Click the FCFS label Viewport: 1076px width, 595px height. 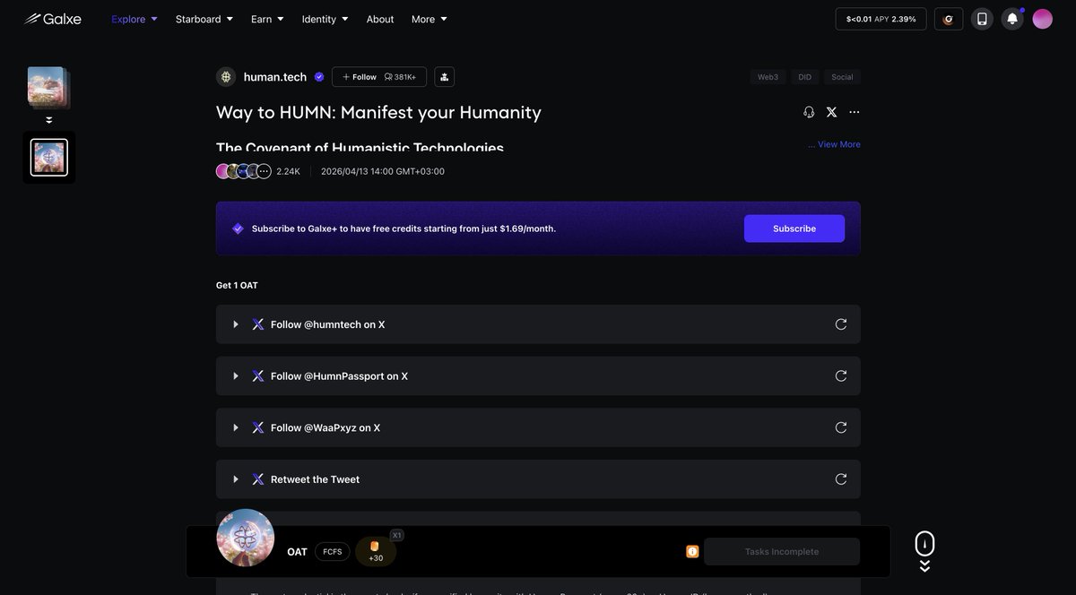(x=333, y=552)
